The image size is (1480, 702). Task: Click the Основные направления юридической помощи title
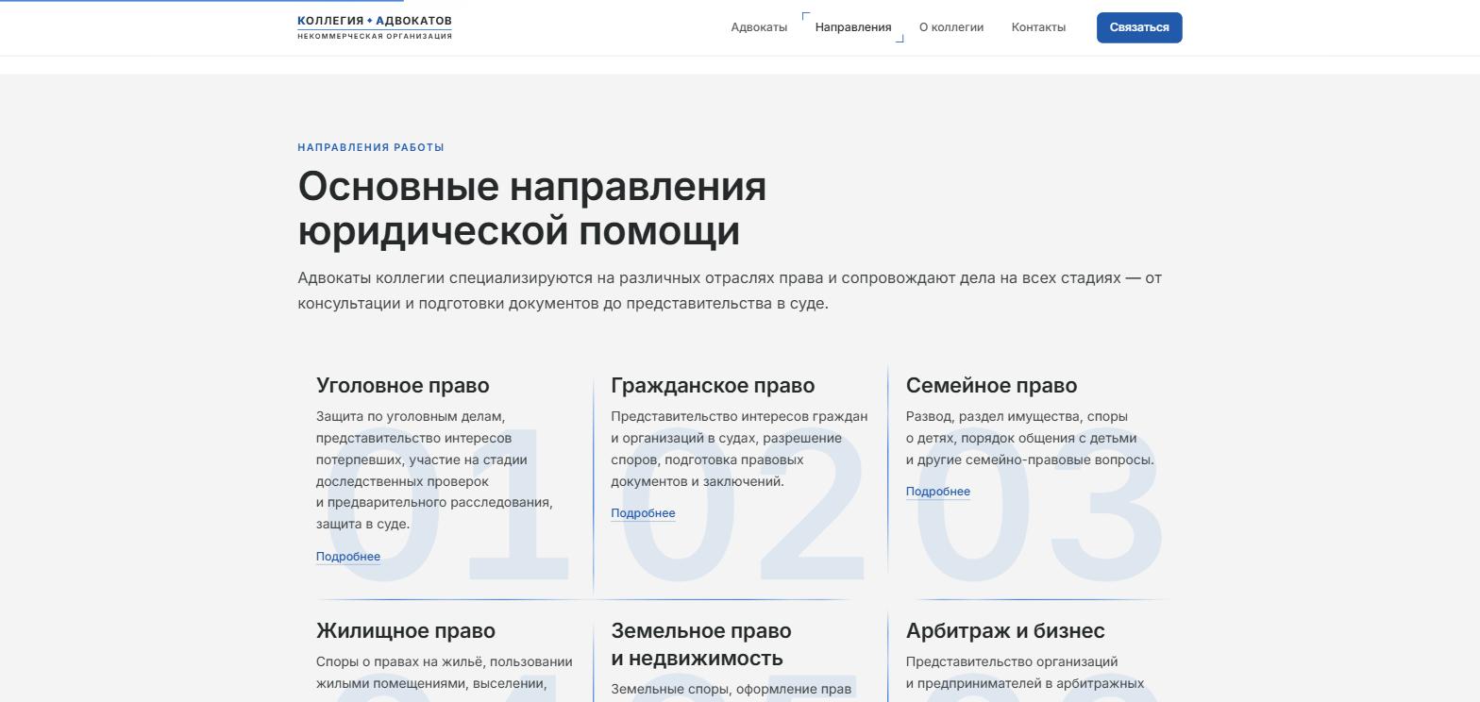click(532, 209)
